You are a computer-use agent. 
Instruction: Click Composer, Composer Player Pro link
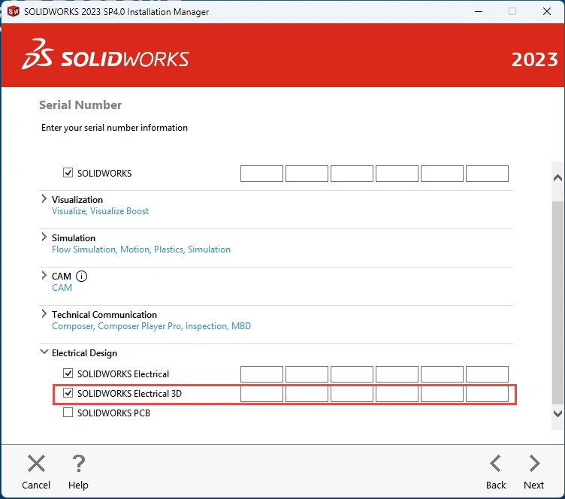click(151, 326)
